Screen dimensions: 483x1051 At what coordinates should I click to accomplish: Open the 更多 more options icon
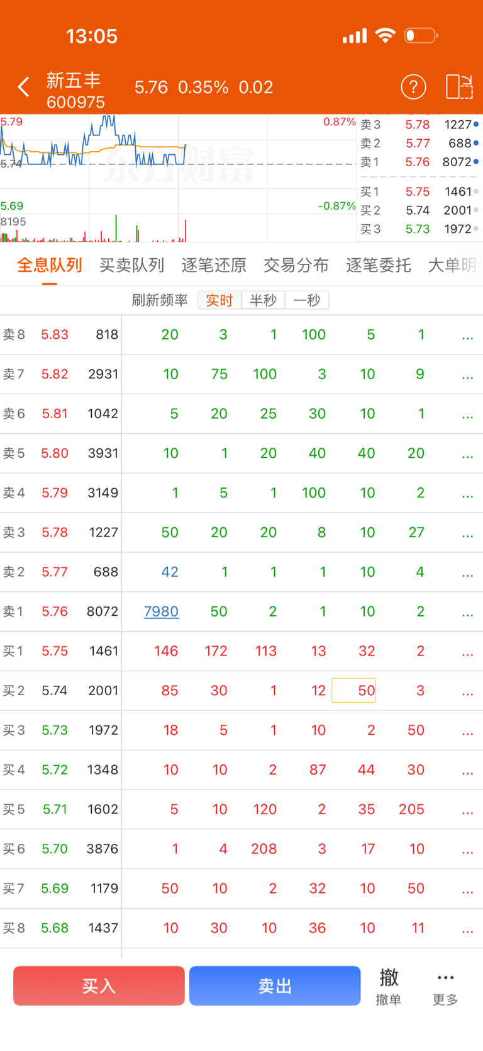pyautogui.click(x=445, y=986)
